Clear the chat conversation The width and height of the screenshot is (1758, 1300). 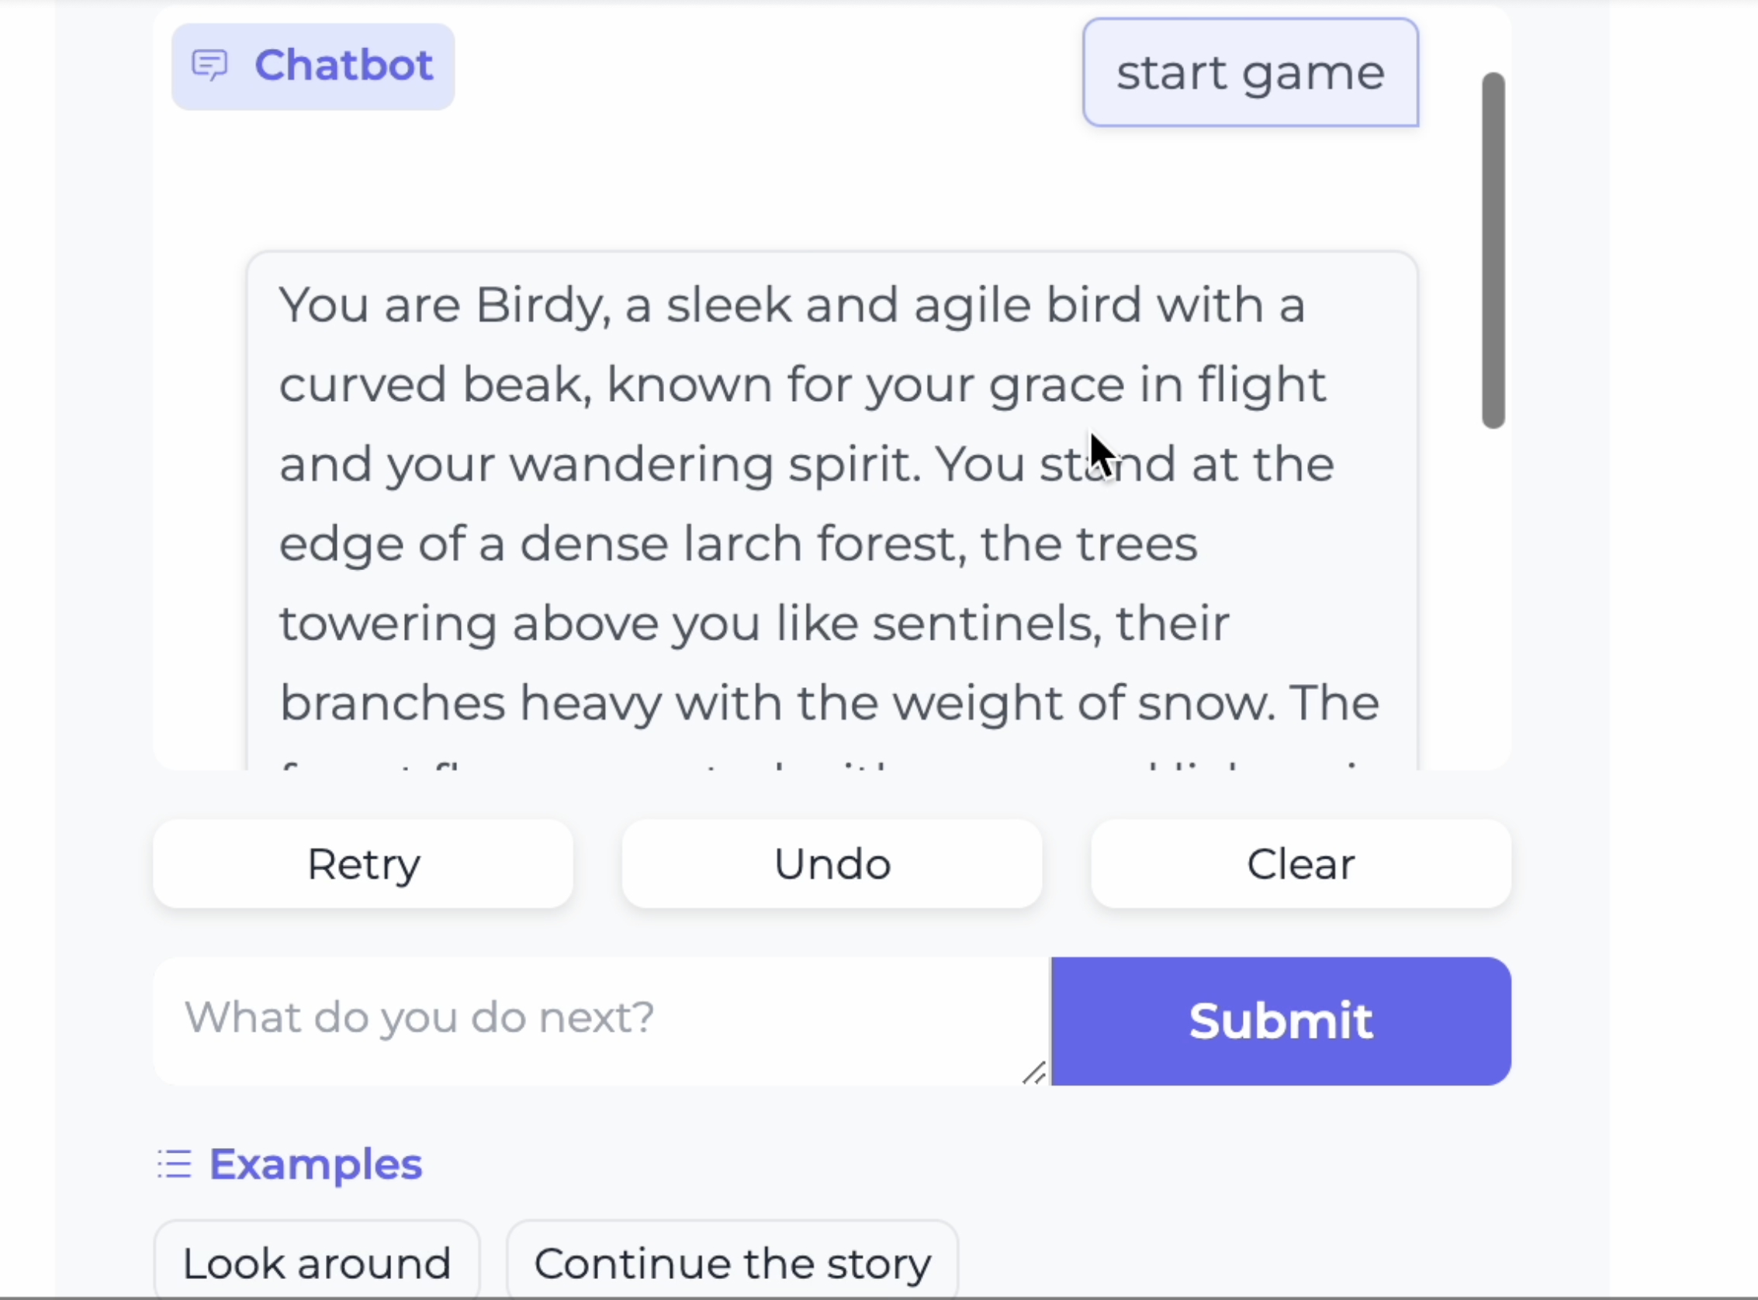click(1301, 864)
